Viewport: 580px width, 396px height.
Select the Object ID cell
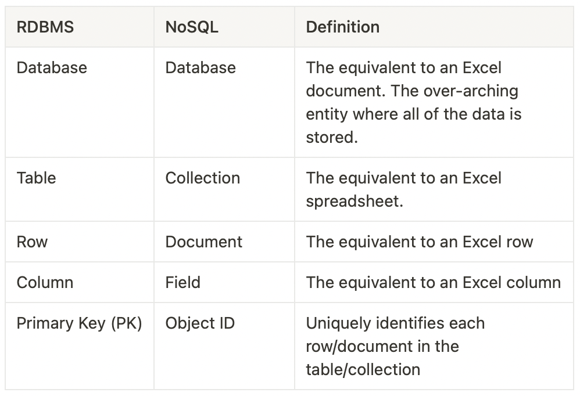point(200,323)
